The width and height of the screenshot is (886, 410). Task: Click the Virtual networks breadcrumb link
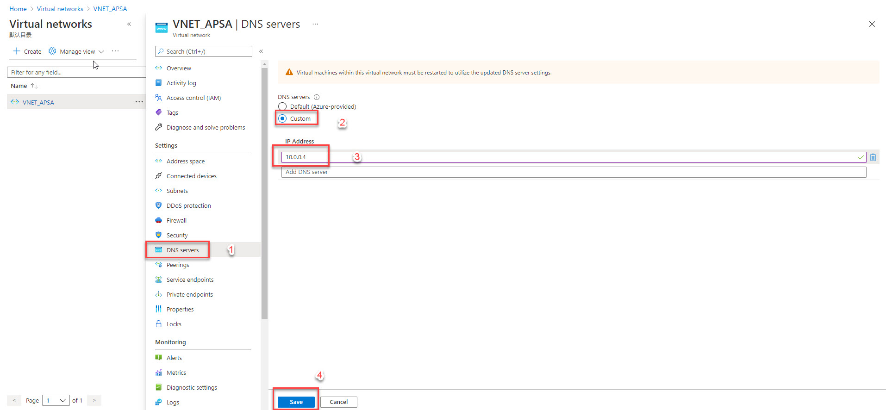(x=60, y=9)
